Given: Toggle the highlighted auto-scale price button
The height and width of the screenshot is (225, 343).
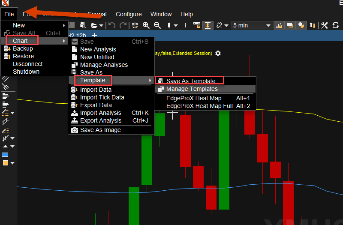Looking at the screenshot, I should pos(208,25).
